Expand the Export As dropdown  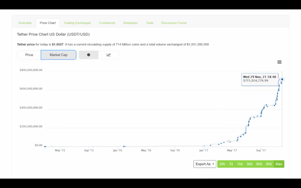[205, 164]
